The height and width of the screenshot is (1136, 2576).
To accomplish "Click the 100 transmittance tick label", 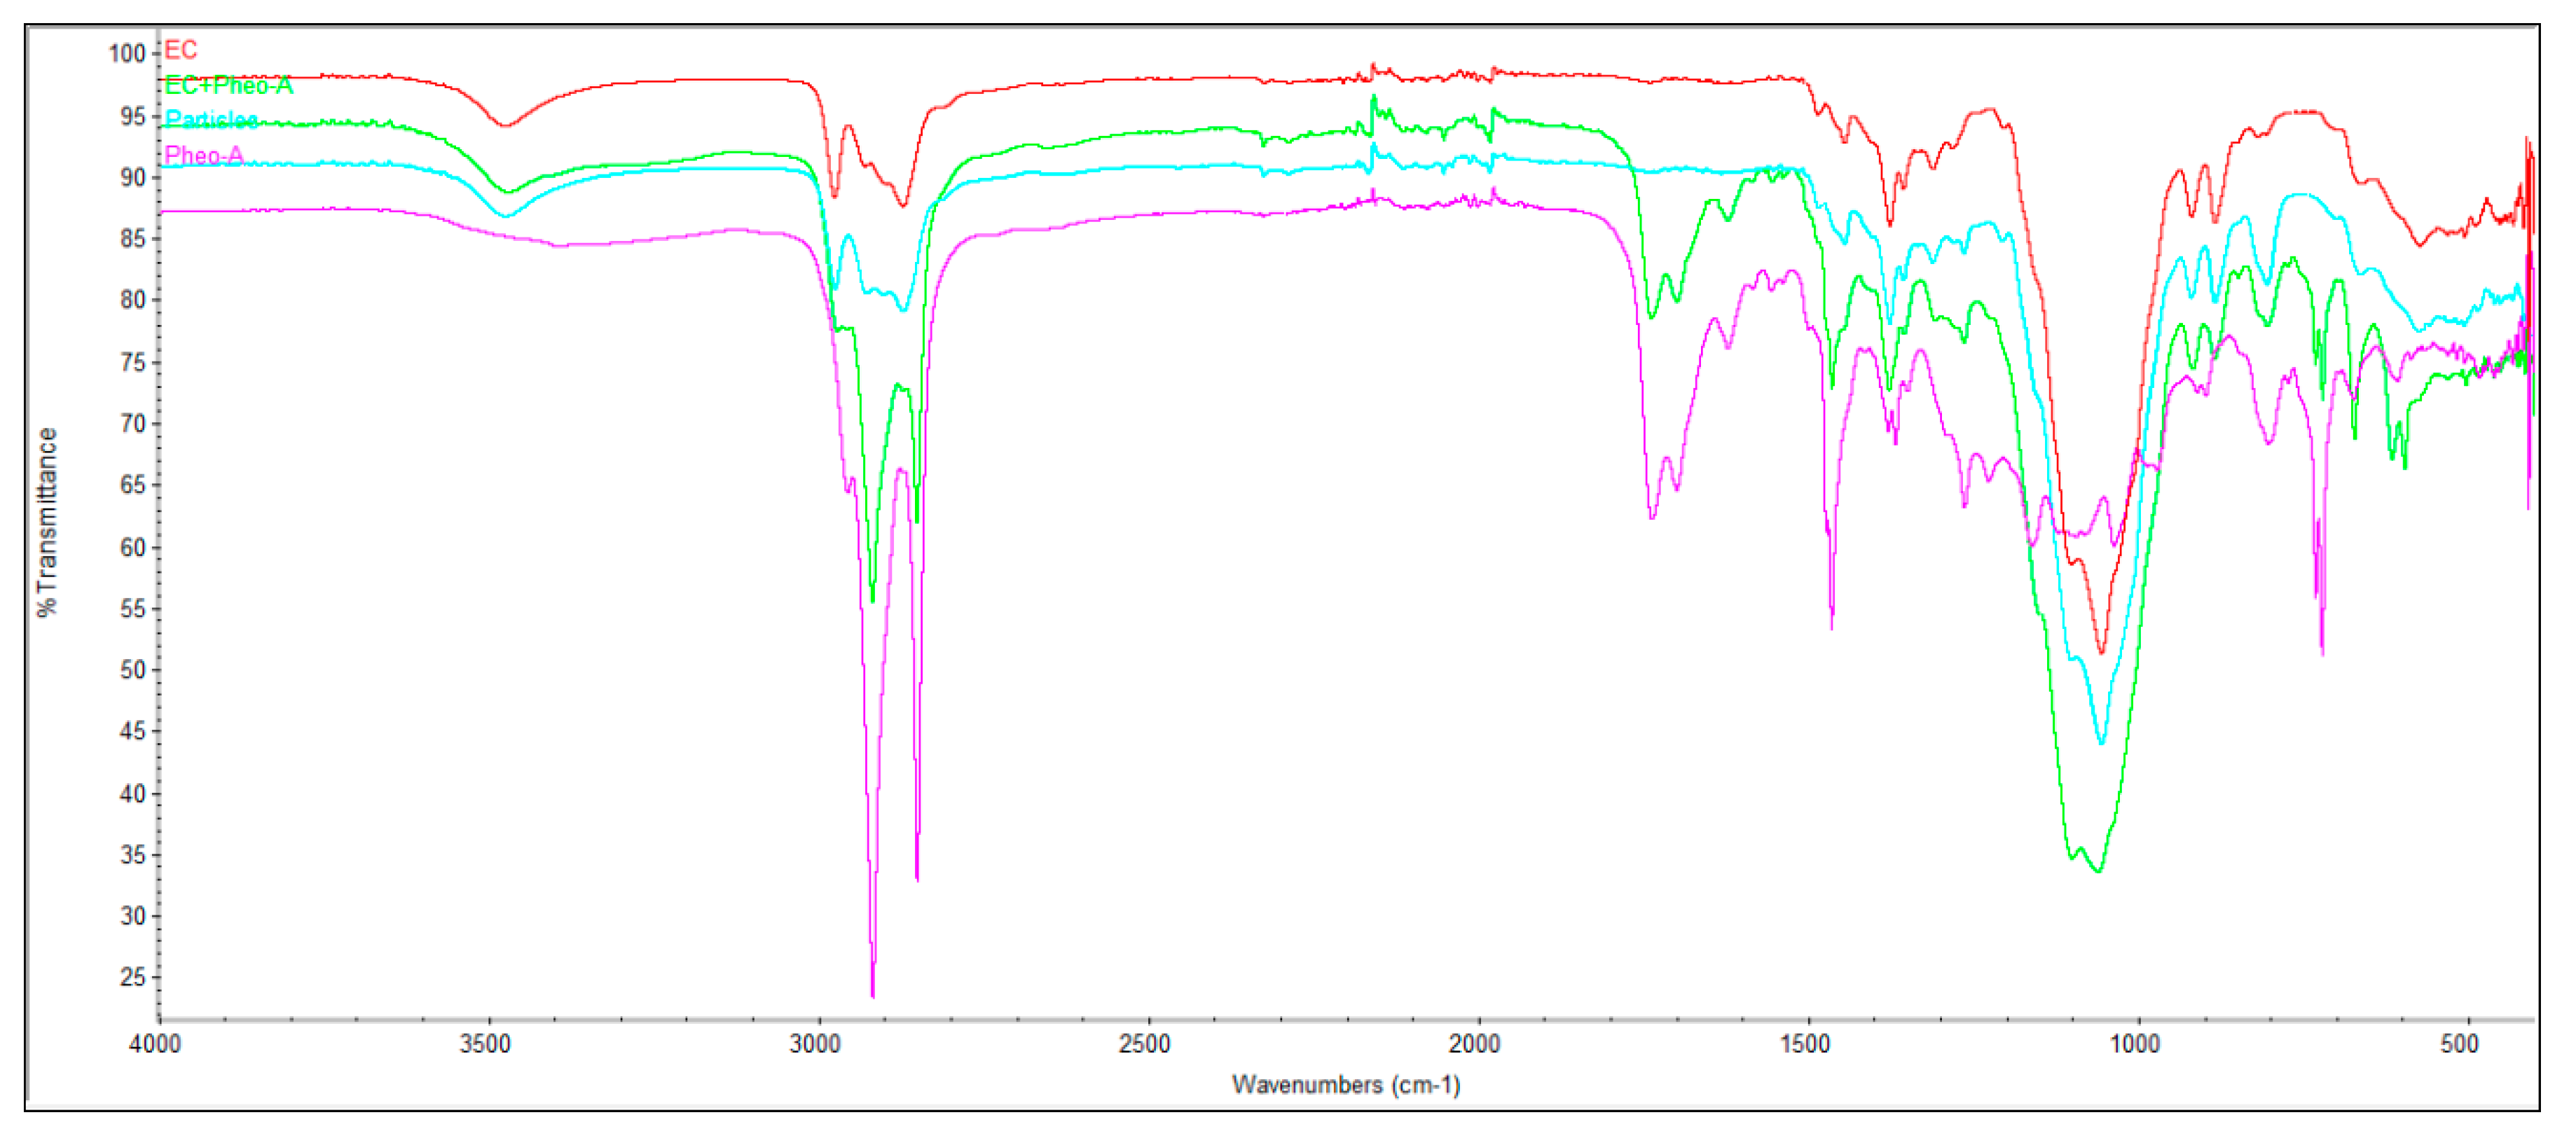I will pos(127,54).
